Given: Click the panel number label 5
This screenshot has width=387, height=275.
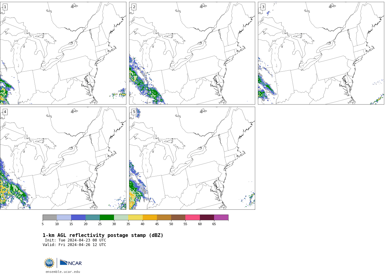Looking at the screenshot, I should point(134,112).
